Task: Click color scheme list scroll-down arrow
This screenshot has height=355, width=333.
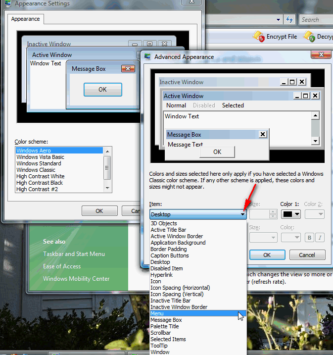Action: coord(107,188)
